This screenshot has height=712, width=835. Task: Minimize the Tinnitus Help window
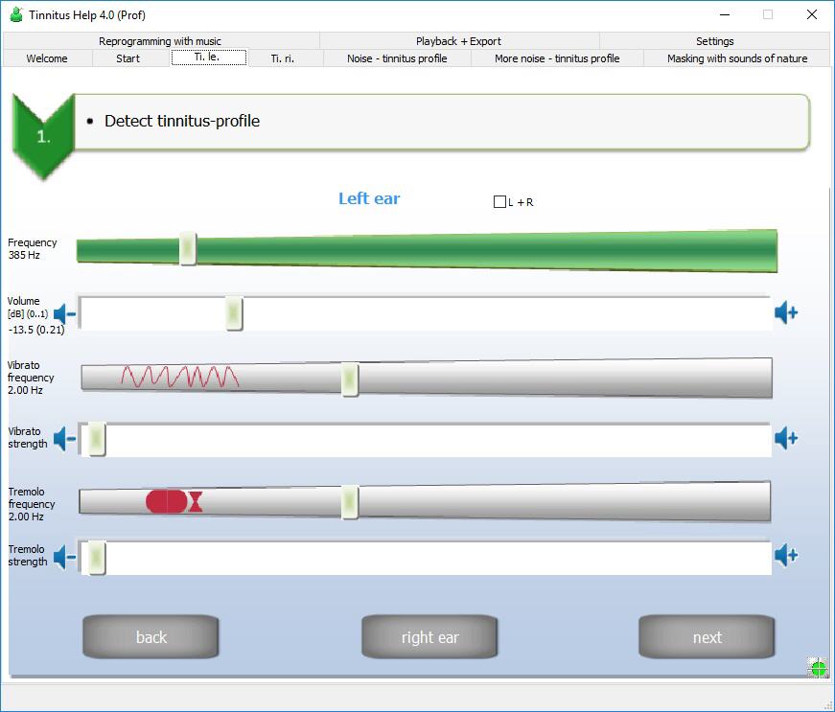point(724,15)
